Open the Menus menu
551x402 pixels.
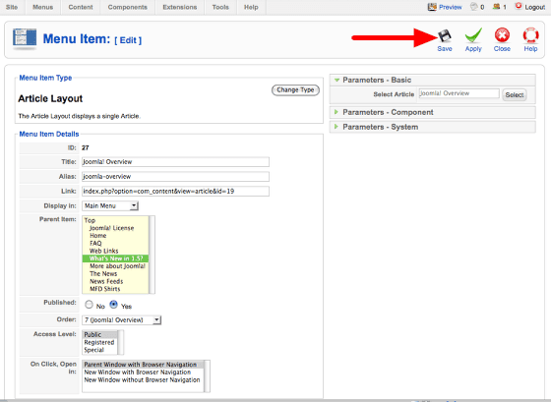click(x=43, y=7)
